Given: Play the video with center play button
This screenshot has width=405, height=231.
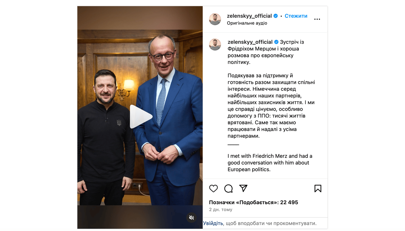Looking at the screenshot, I should (x=141, y=117).
